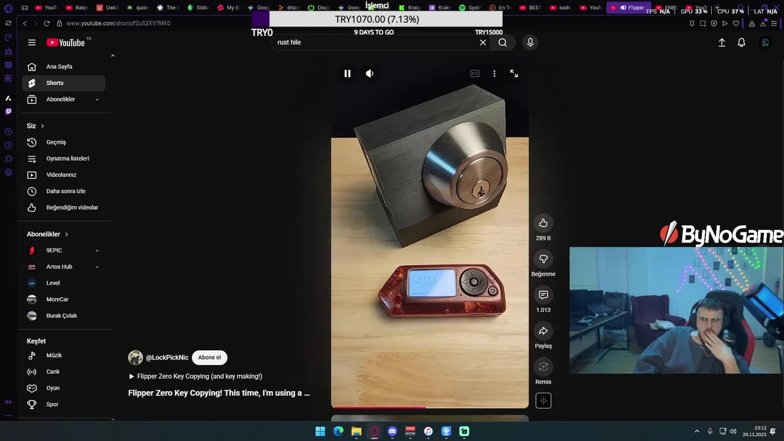Start voice search with microphone
The image size is (784, 441).
(x=530, y=42)
